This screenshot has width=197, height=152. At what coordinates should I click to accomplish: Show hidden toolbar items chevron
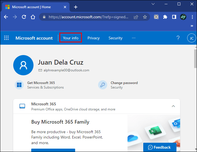(192, 26)
